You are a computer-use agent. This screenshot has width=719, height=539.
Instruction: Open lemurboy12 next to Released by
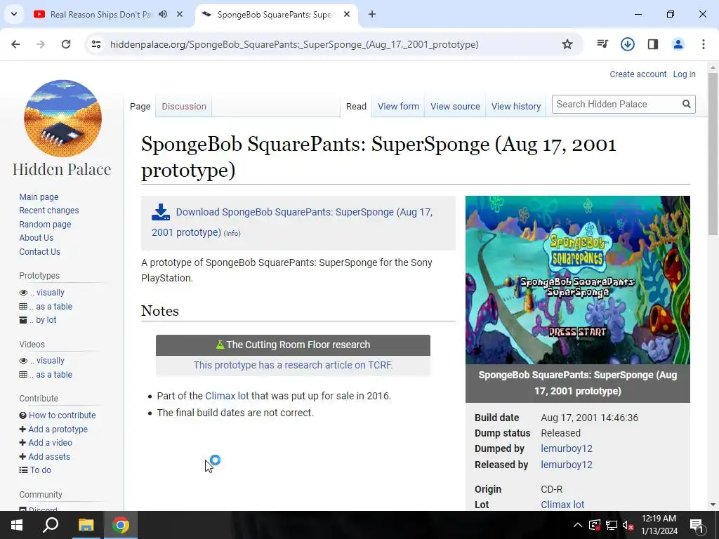pyautogui.click(x=567, y=465)
